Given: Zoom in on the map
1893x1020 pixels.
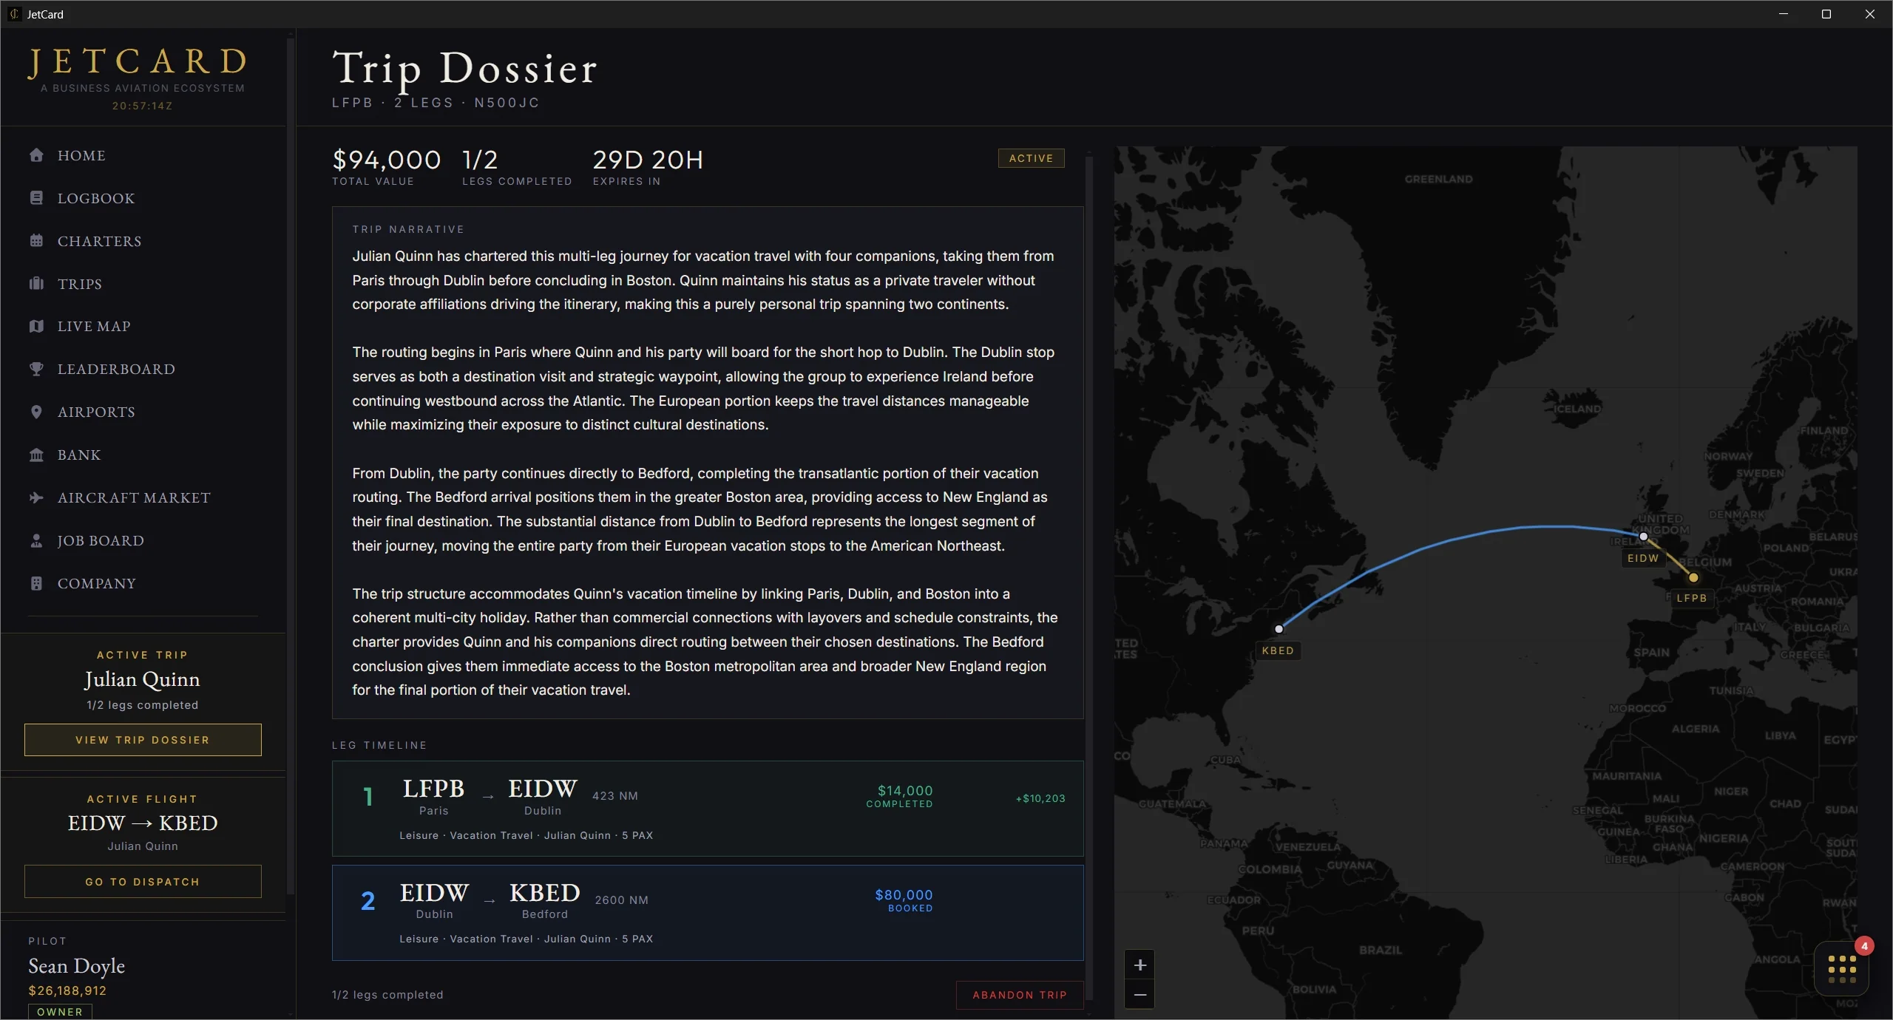Looking at the screenshot, I should 1139,965.
